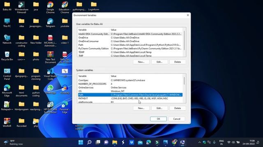The image size is (263, 147).
Task: Select the OnlineServices system variable row
Action: (130, 87)
